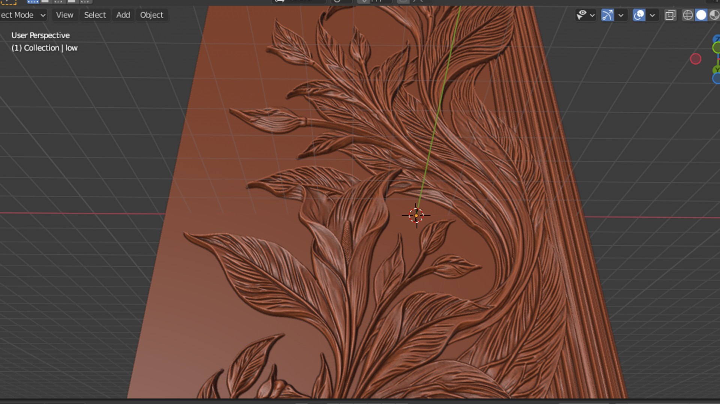Click the red negative X axis gizmo circle
Screen dimensions: 720x404
click(x=696, y=59)
